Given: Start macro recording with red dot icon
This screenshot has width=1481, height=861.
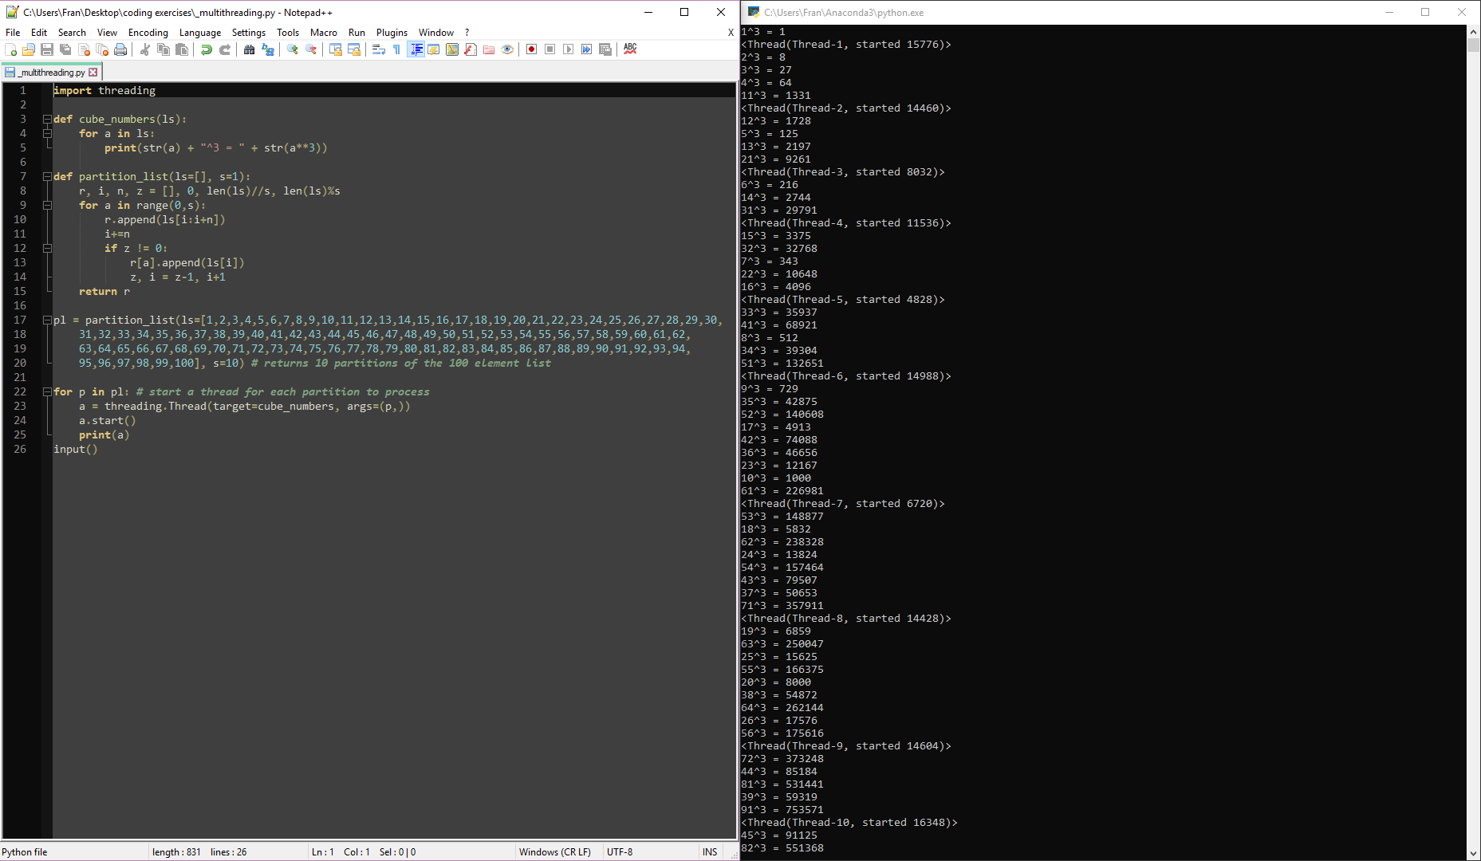Looking at the screenshot, I should coord(532,49).
